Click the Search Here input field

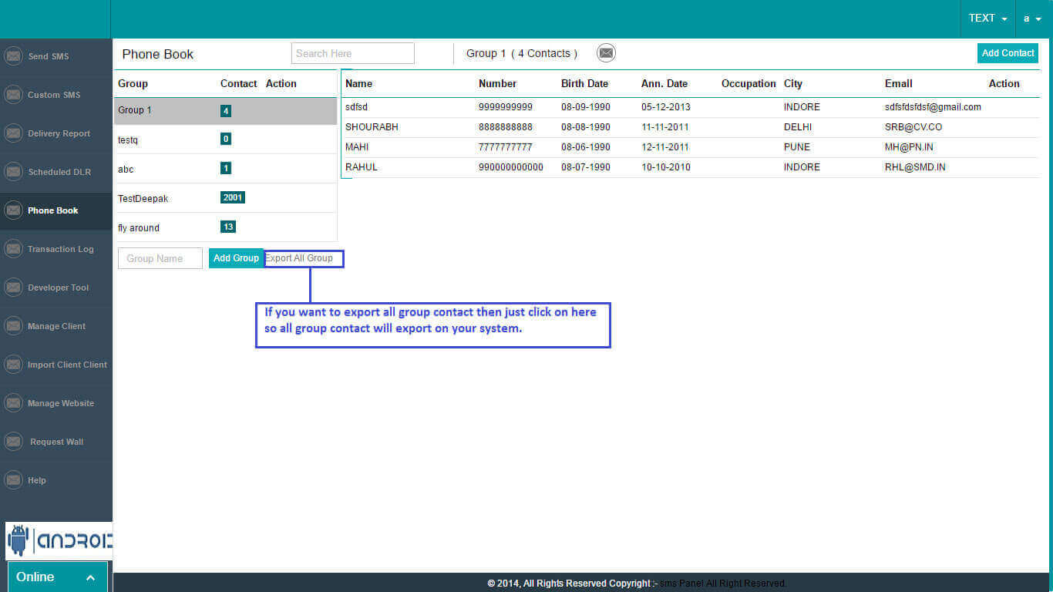pos(352,53)
